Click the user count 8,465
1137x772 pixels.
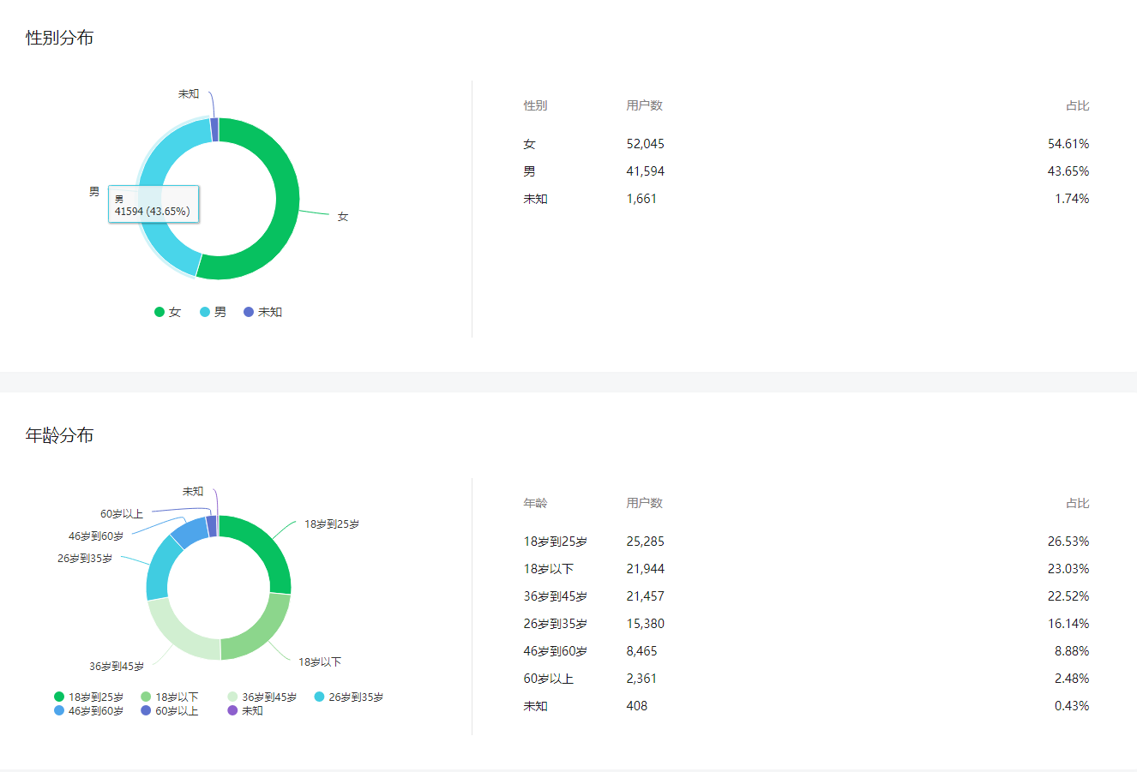[x=642, y=651]
